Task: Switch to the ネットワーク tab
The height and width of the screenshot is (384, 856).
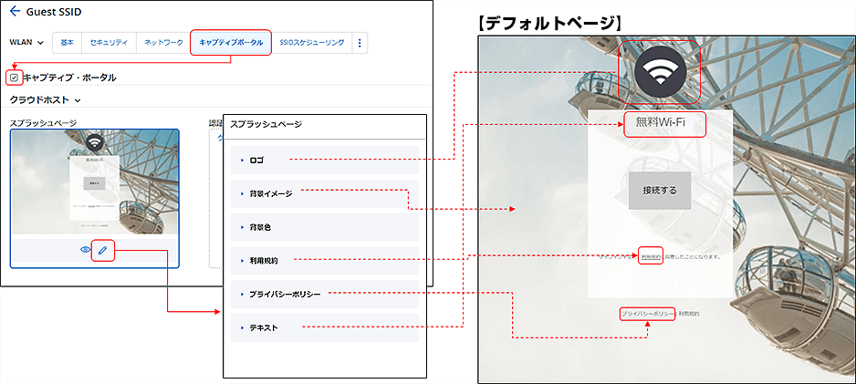Action: point(163,43)
